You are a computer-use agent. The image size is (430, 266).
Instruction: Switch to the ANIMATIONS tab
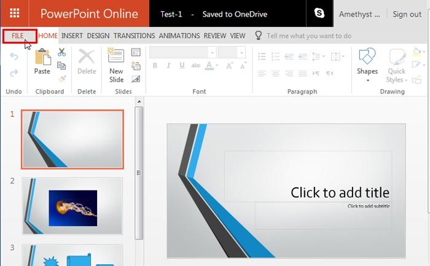(179, 36)
